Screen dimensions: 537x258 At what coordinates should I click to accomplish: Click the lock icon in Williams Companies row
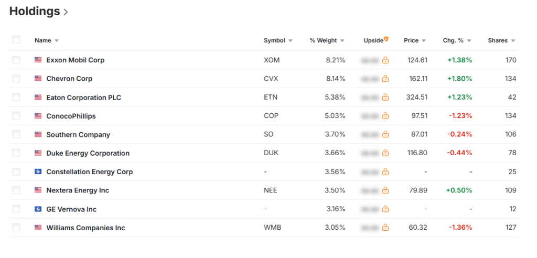385,228
